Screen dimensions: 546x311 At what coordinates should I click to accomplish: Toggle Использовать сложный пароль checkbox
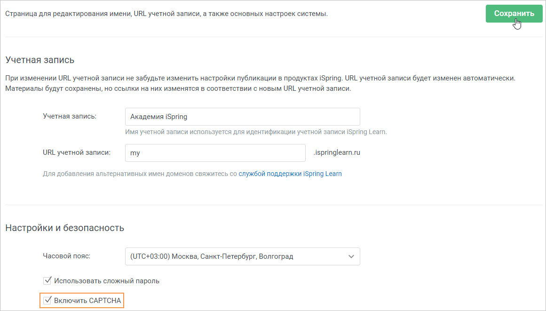point(47,281)
